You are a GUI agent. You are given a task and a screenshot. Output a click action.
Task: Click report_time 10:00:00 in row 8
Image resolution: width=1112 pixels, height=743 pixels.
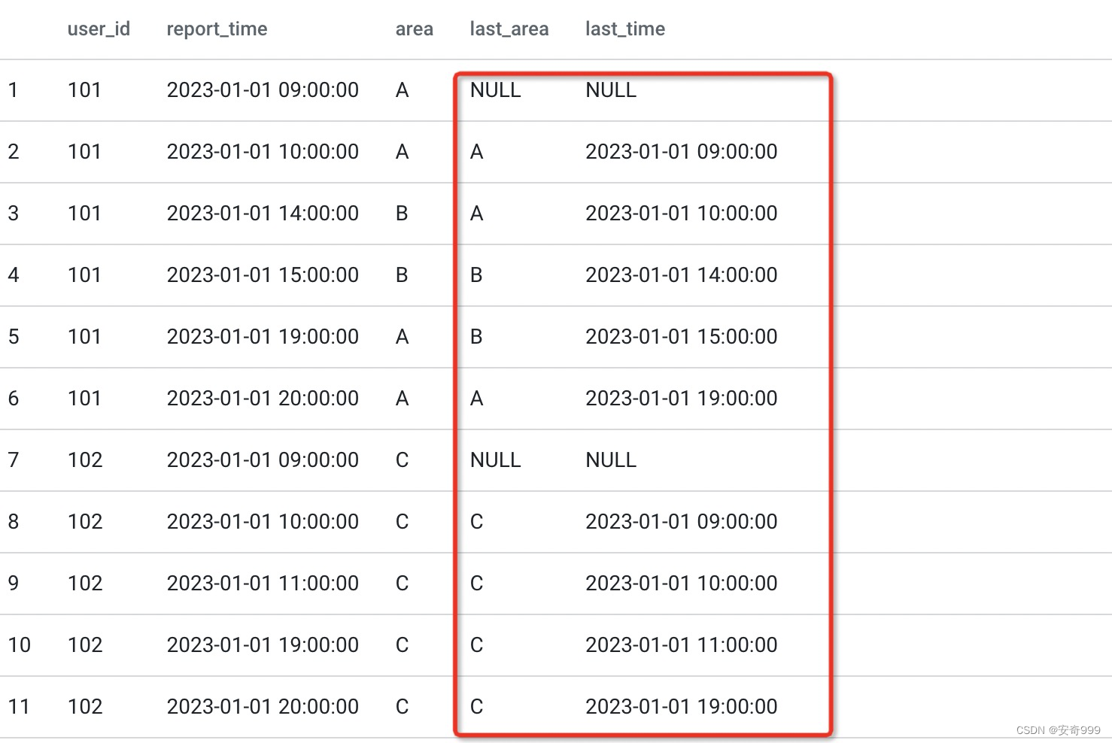263,522
